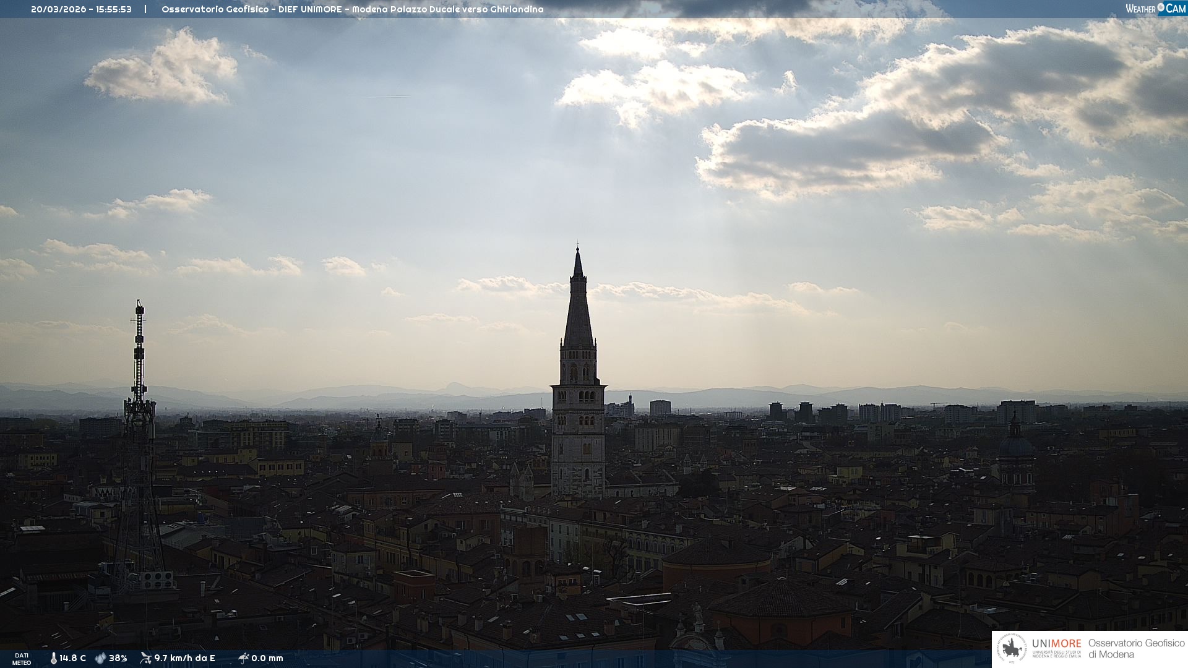This screenshot has width=1188, height=668.
Task: Click the rain umbrella precipitation icon
Action: click(x=243, y=658)
